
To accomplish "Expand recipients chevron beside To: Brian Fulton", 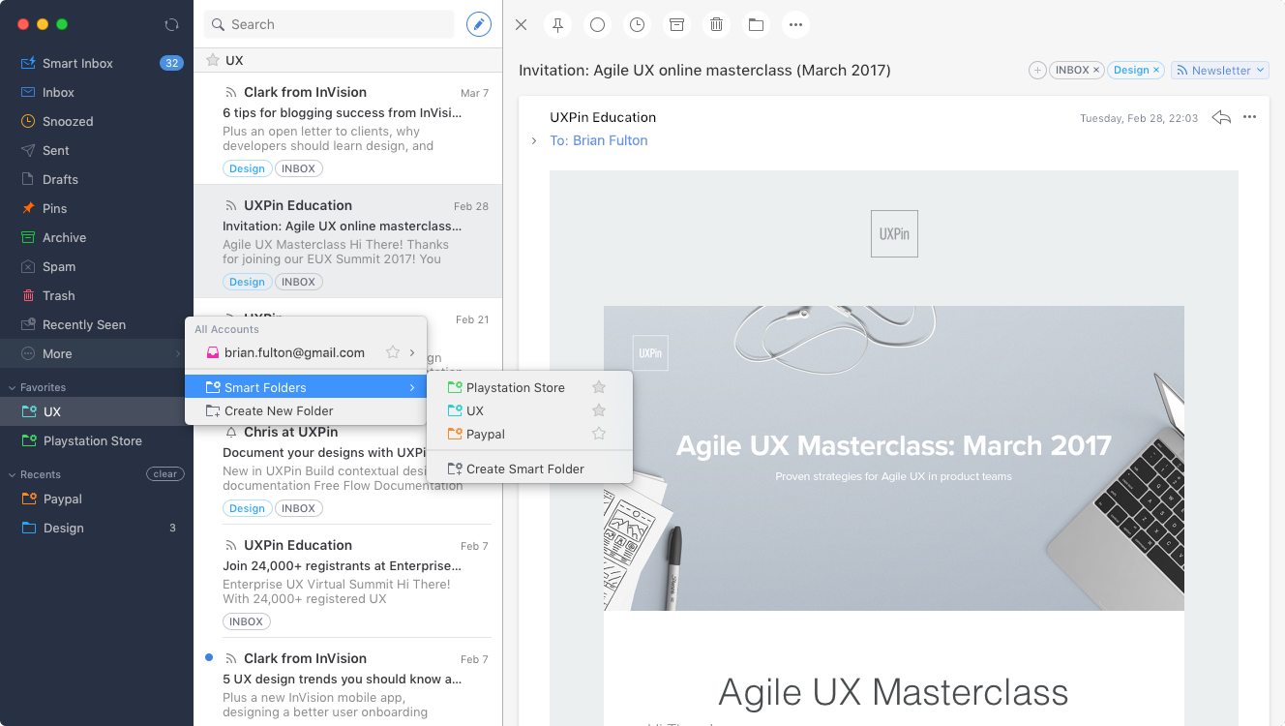I will click(533, 140).
